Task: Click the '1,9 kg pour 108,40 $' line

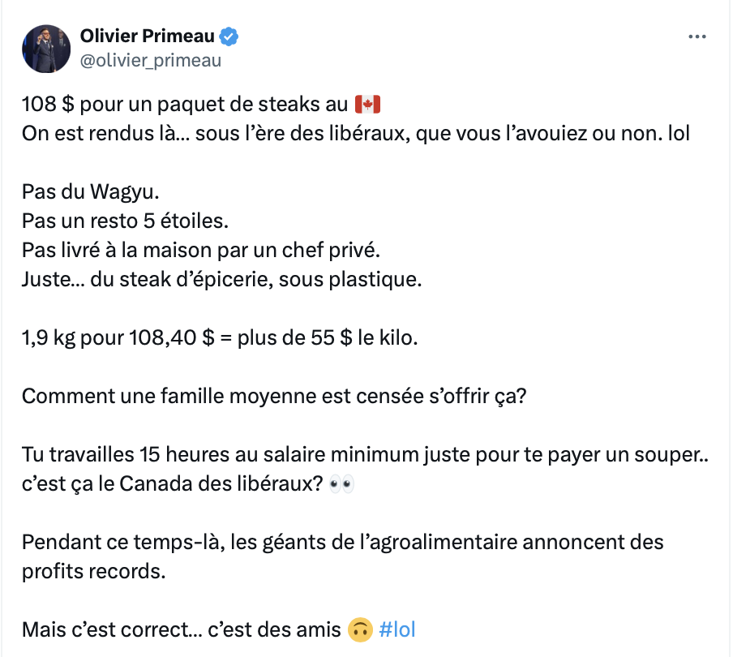Action: (220, 338)
